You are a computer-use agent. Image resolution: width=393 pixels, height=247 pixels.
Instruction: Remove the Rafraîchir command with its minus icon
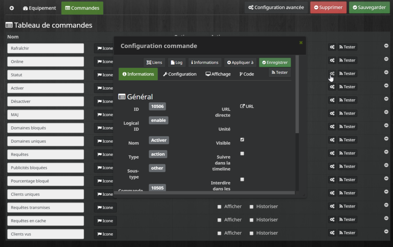click(x=386, y=46)
